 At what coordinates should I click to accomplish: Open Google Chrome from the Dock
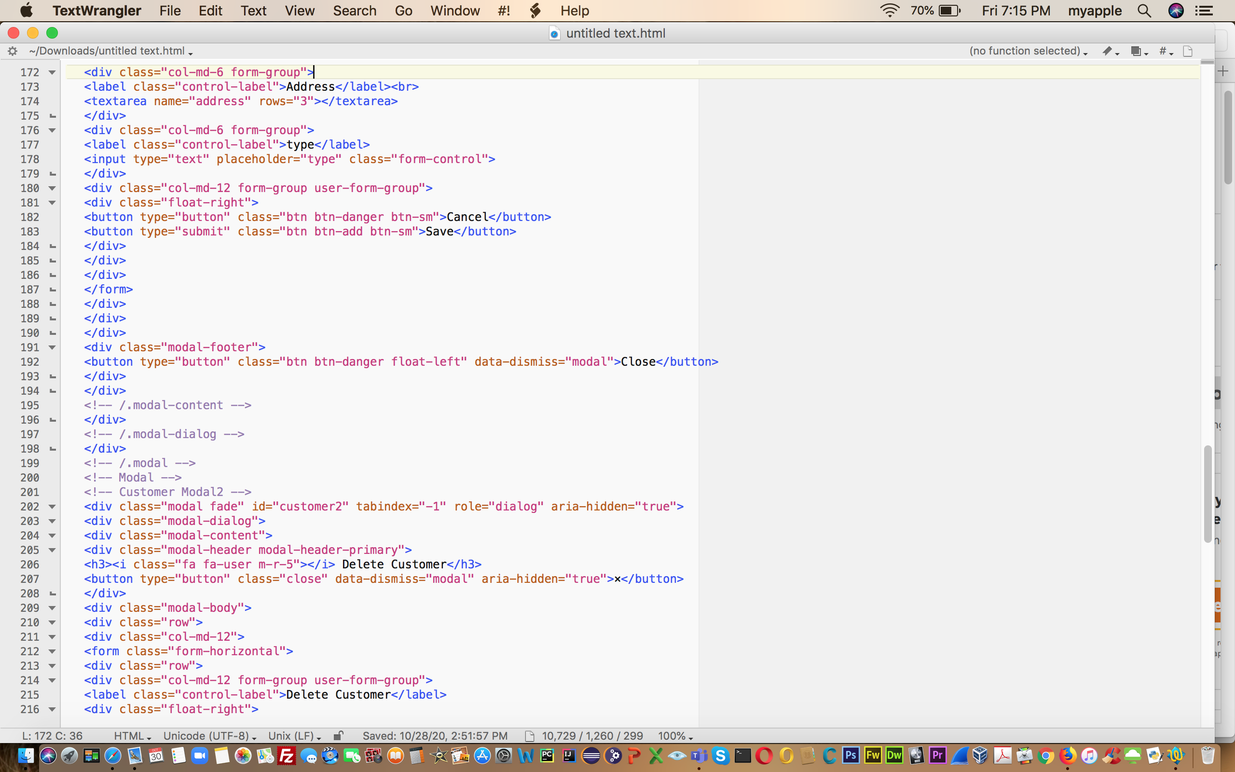point(1046,755)
